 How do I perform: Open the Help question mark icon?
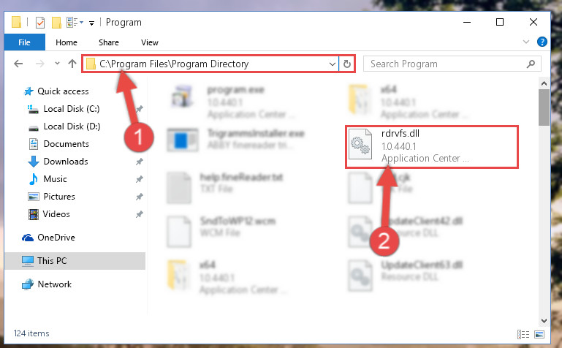tap(542, 42)
